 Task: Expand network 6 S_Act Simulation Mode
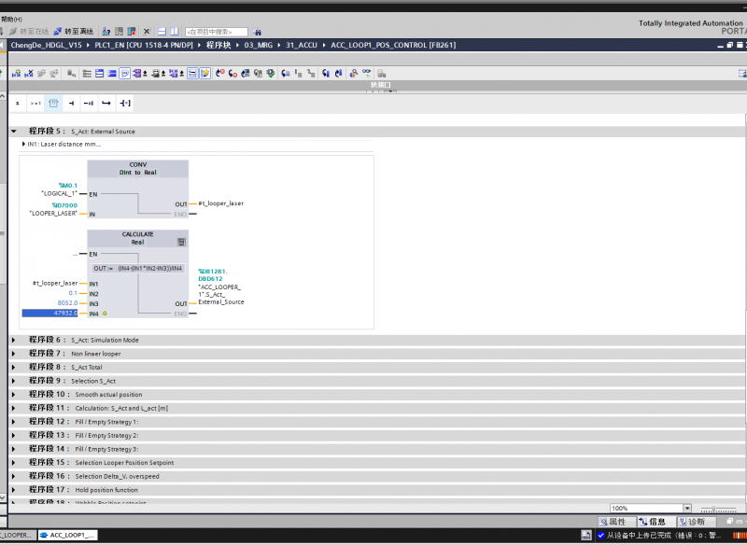pyautogui.click(x=14, y=341)
